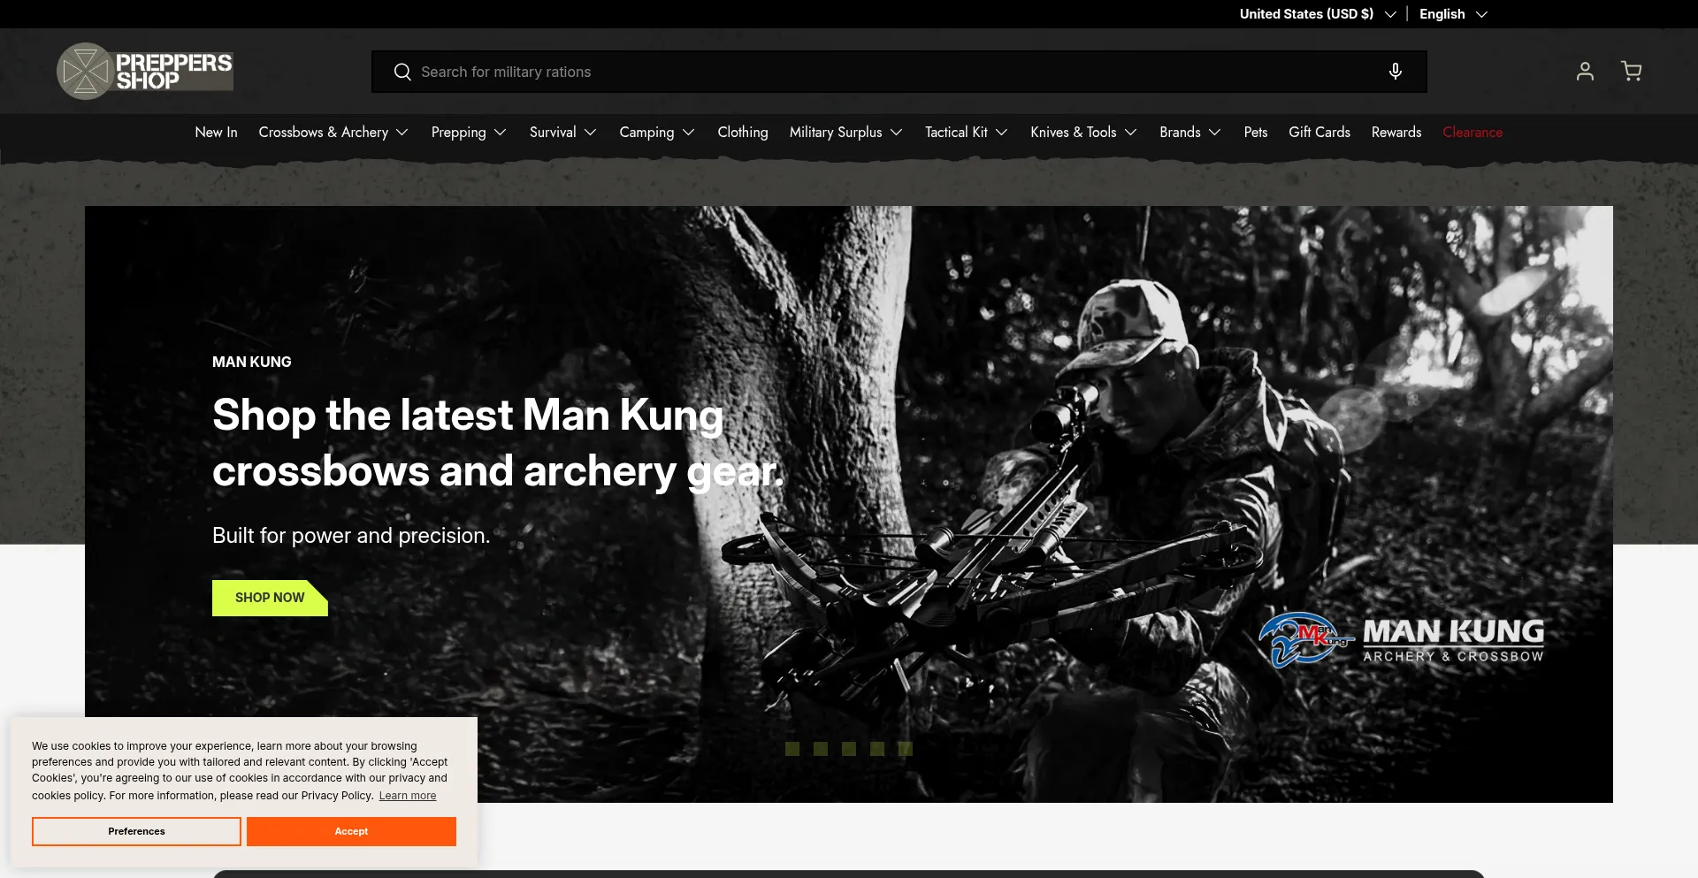
Task: Follow the Learn more privacy link
Action: tap(407, 796)
